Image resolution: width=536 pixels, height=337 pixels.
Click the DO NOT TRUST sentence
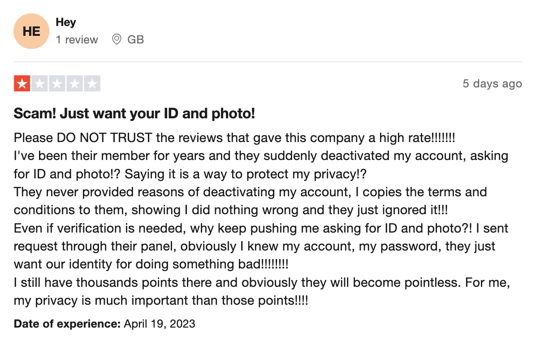234,138
